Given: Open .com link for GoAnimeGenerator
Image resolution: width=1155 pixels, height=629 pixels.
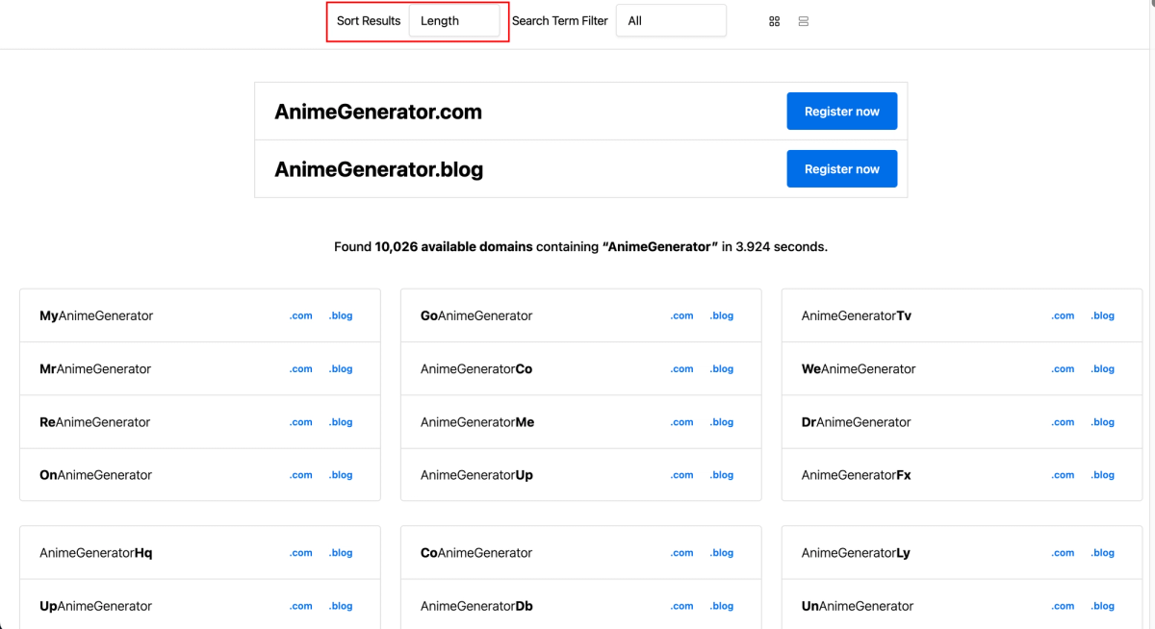Looking at the screenshot, I should click(682, 315).
